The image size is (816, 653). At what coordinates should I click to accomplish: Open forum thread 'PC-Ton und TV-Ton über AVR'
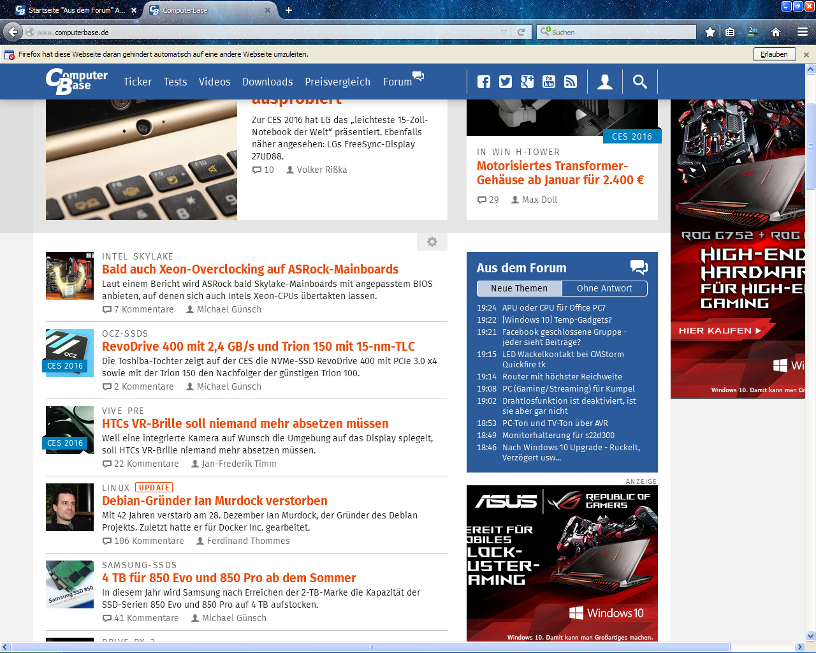tap(555, 423)
